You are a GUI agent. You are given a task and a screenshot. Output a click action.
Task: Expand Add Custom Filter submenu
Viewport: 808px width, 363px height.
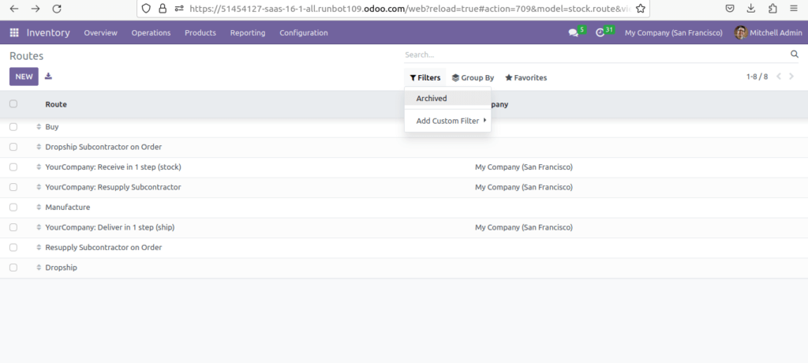[448, 121]
